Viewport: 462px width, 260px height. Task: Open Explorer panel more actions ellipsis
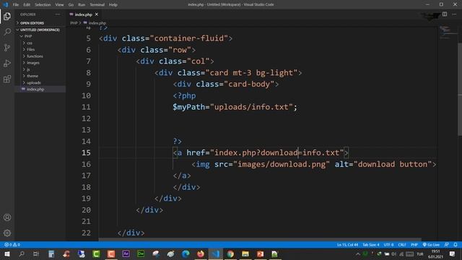[x=58, y=14]
